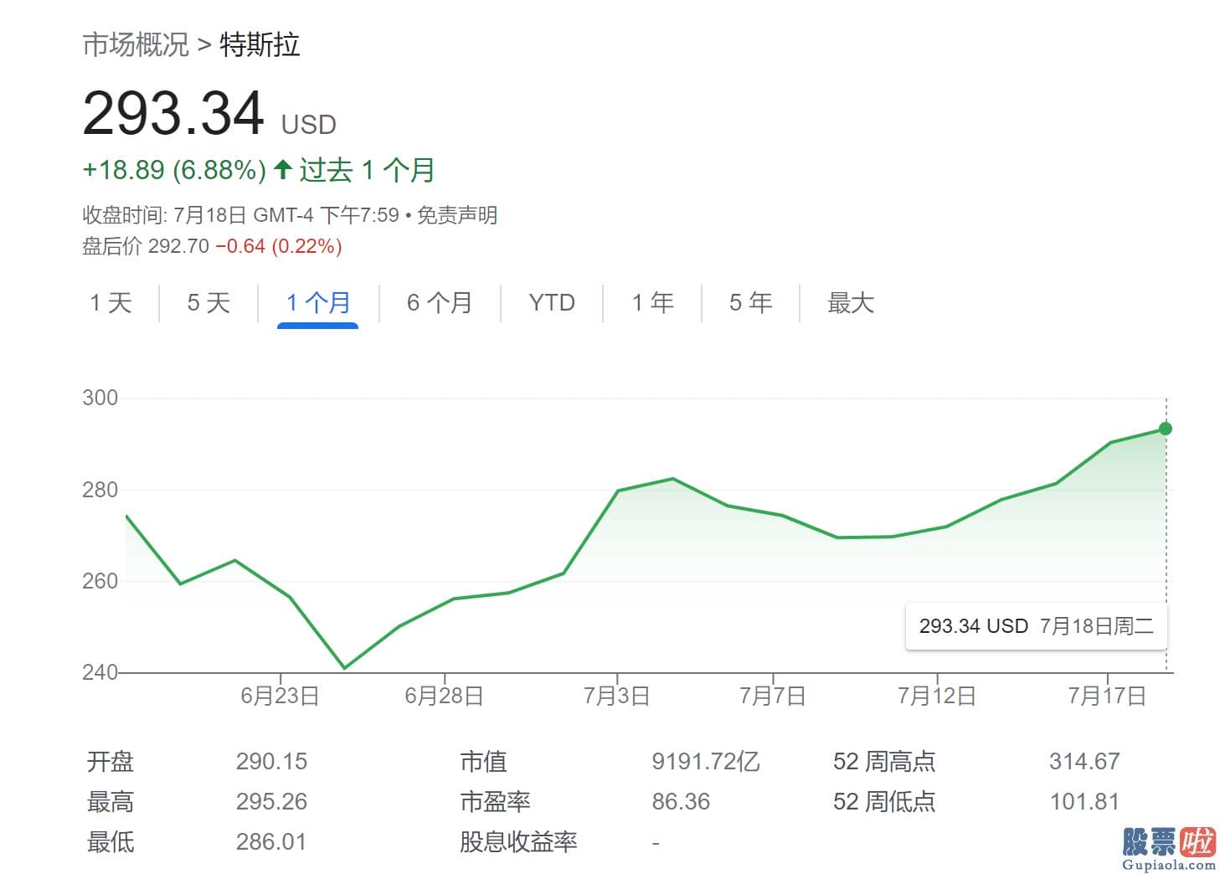Click the −0.64 (0.22%) after-hours change
The width and height of the screenshot is (1220, 874).
pyautogui.click(x=279, y=246)
